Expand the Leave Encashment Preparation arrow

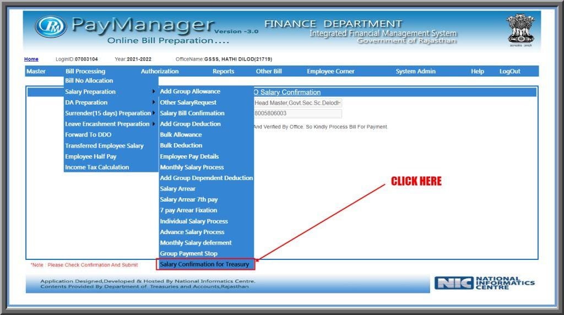click(154, 124)
